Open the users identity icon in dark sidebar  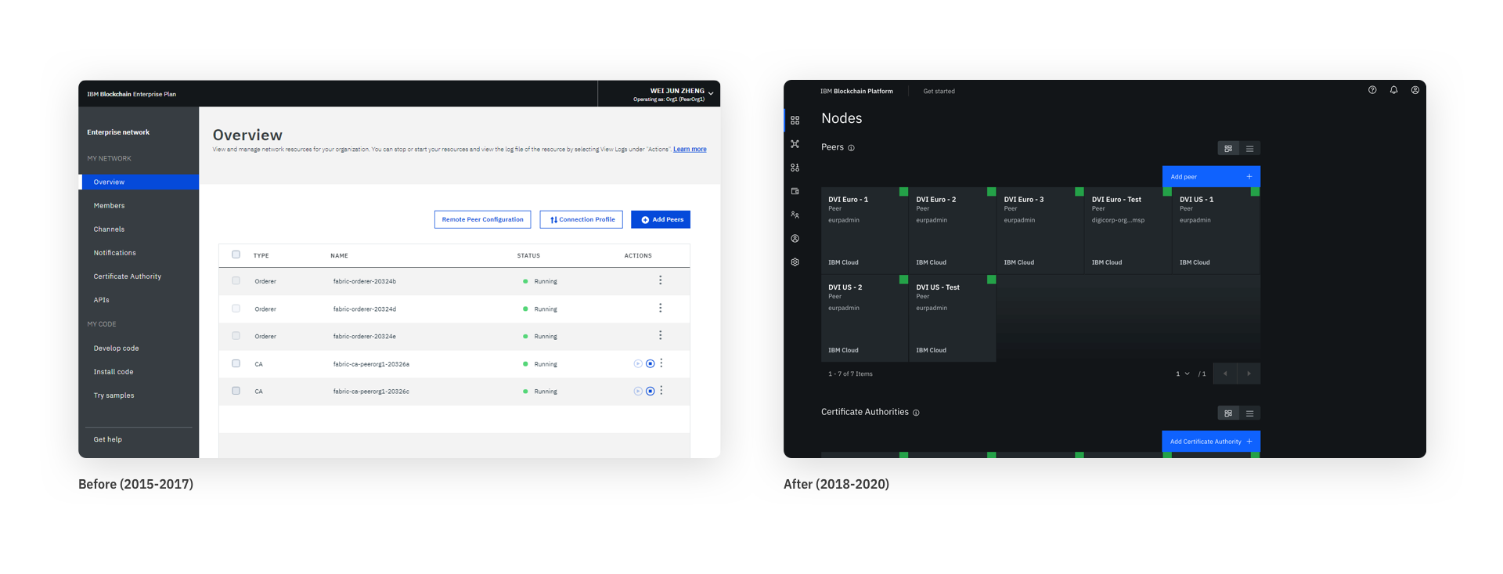pos(795,238)
